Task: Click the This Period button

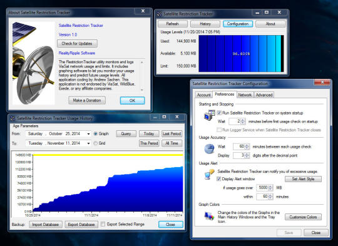Action: (x=149, y=143)
